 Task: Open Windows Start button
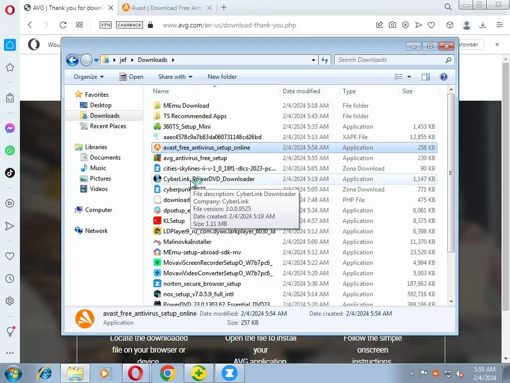tap(13, 373)
